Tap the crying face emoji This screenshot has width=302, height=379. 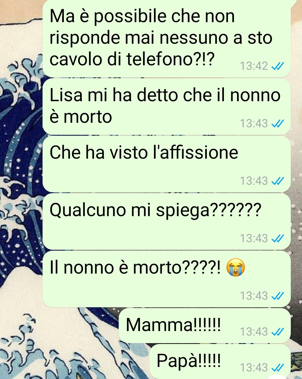[x=235, y=268]
